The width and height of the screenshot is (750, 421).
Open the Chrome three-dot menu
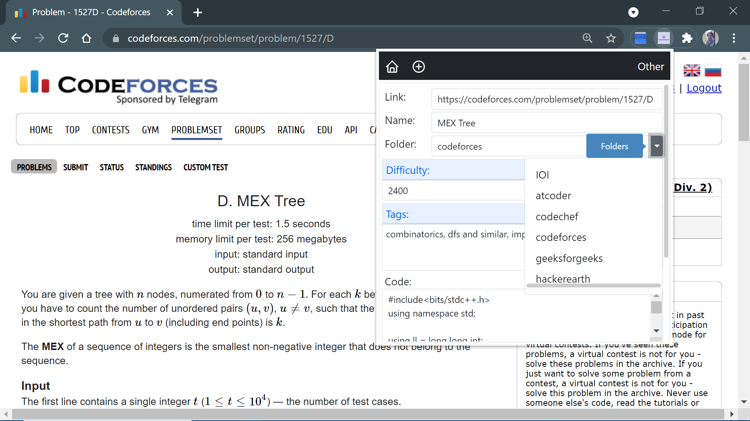[734, 38]
